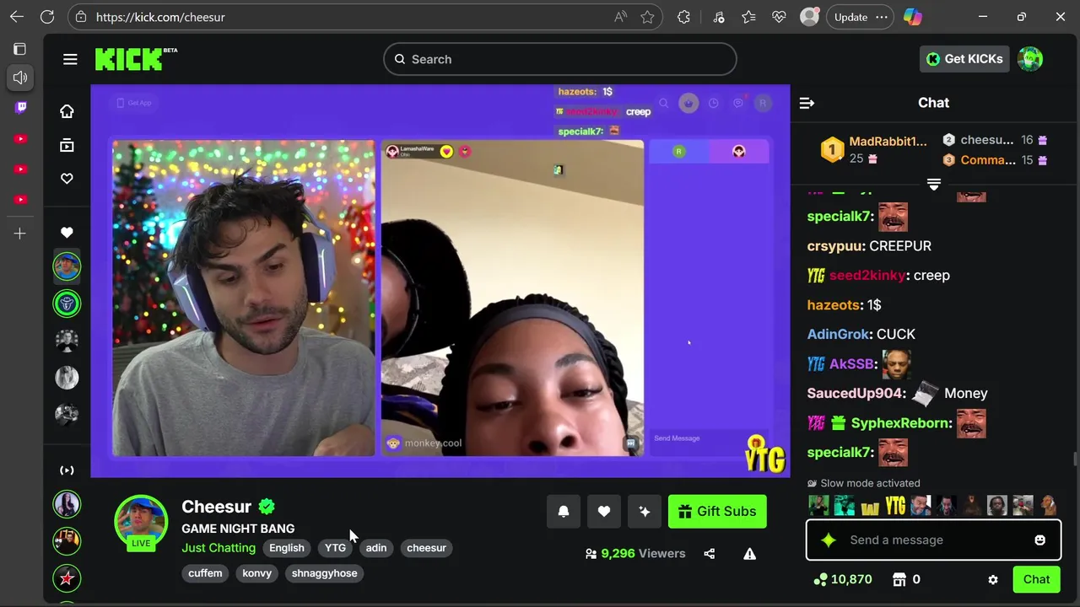Open MadRabbit1 top gifter entry
The width and height of the screenshot is (1080, 607).
tap(873, 149)
